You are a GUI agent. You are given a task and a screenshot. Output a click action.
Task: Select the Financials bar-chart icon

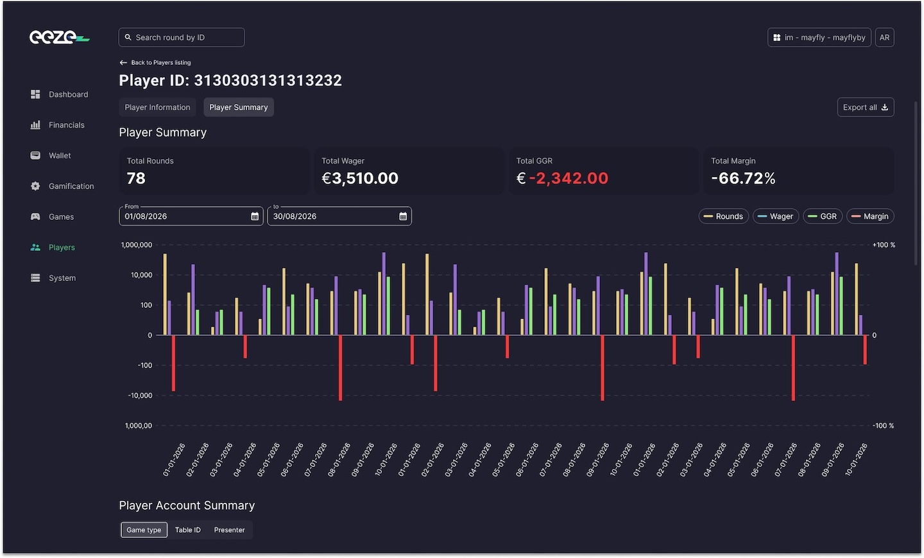click(x=35, y=124)
